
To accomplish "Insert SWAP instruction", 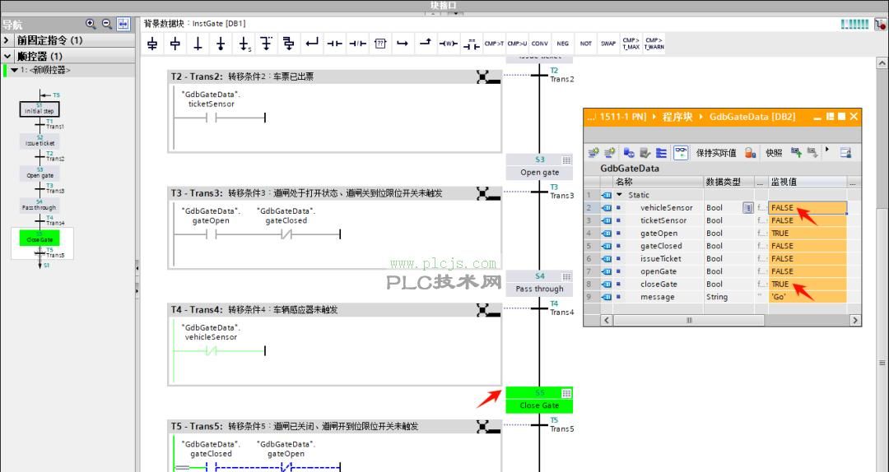I will [608, 43].
